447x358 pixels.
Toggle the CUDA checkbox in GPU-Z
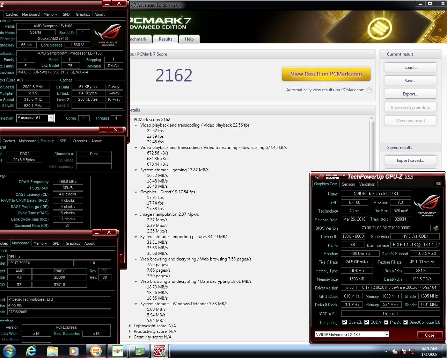[367, 322]
